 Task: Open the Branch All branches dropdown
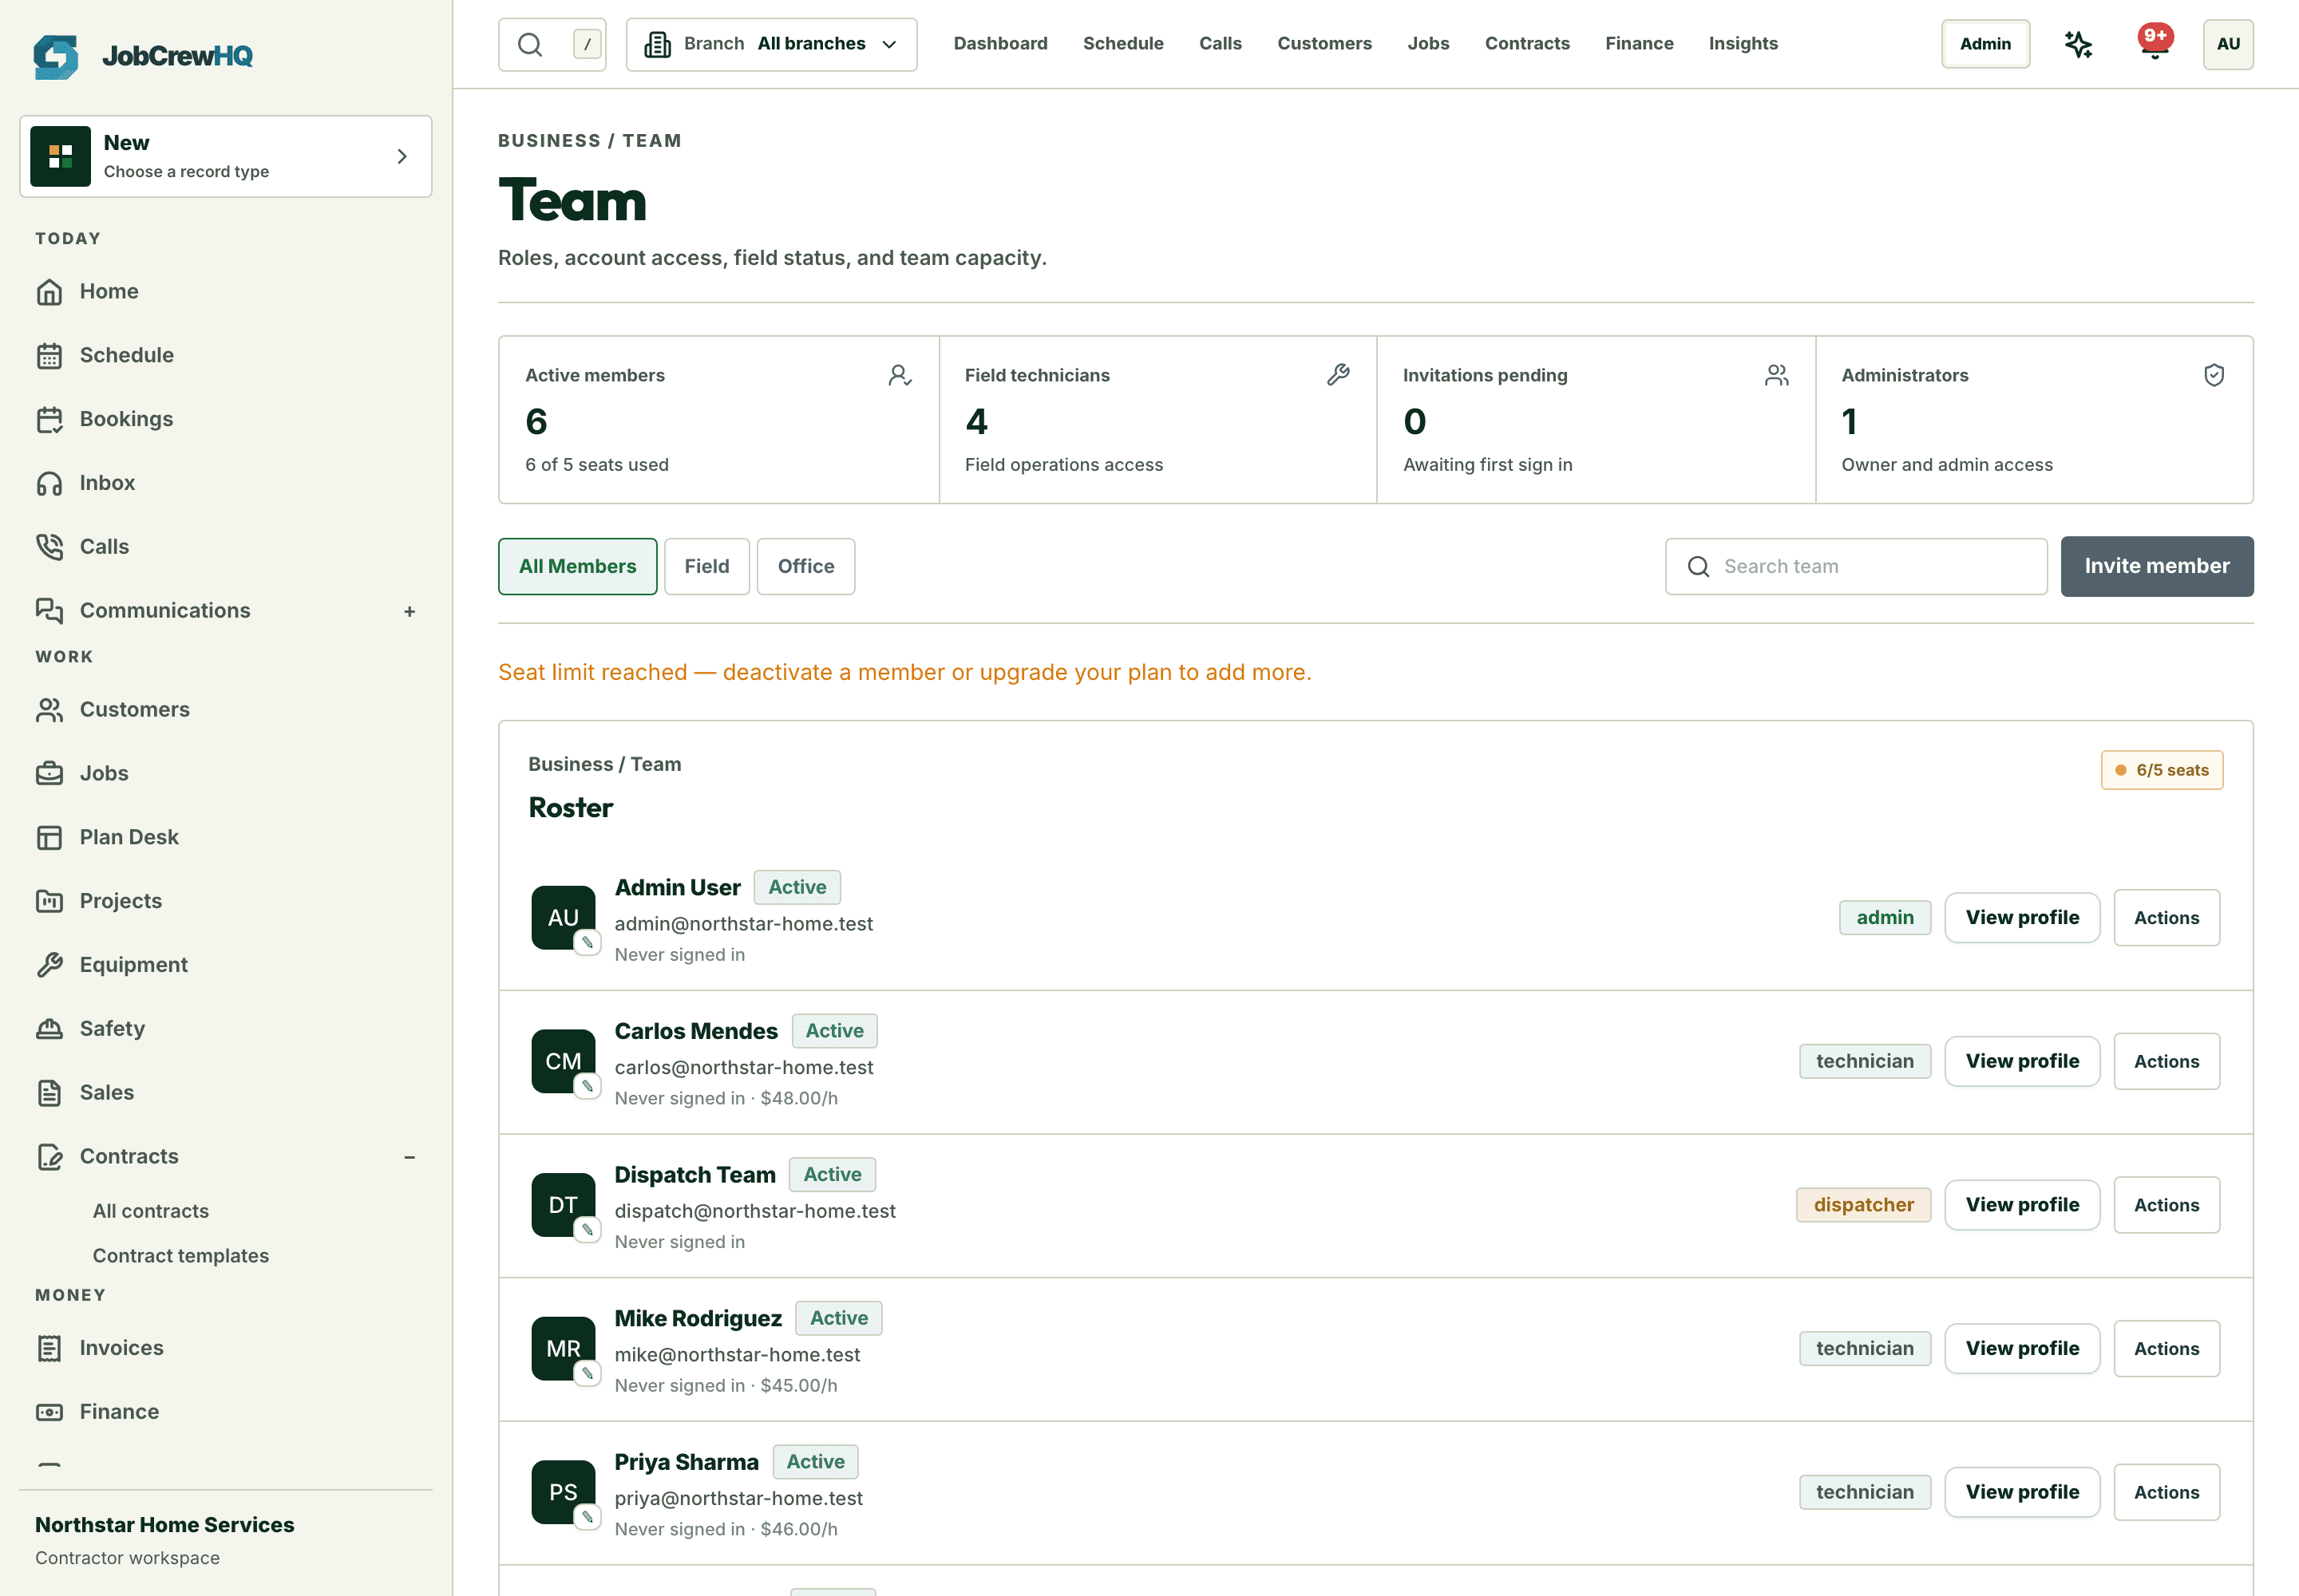point(771,44)
